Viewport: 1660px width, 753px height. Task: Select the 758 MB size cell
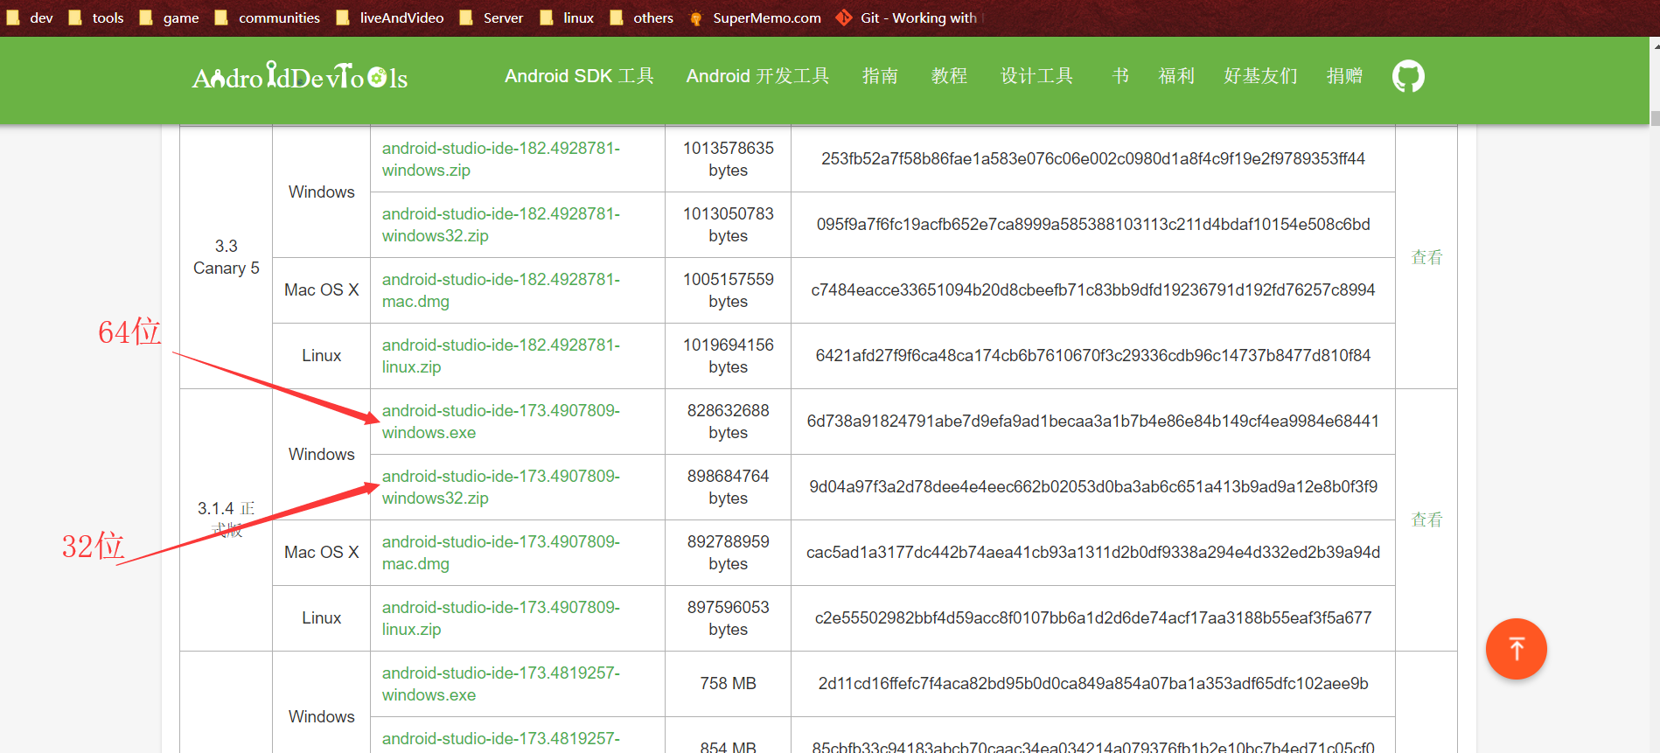(x=728, y=684)
